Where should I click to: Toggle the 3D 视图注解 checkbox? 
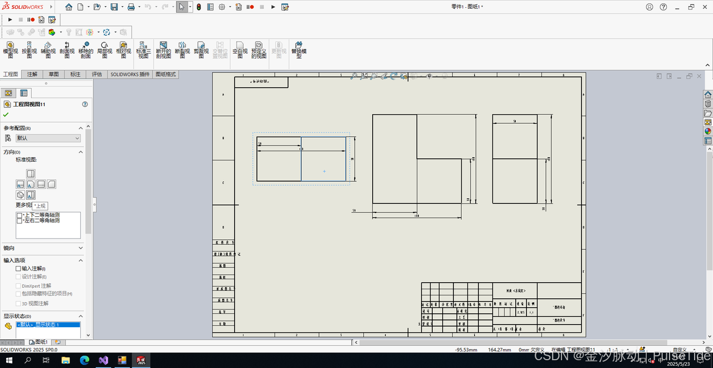coord(18,303)
